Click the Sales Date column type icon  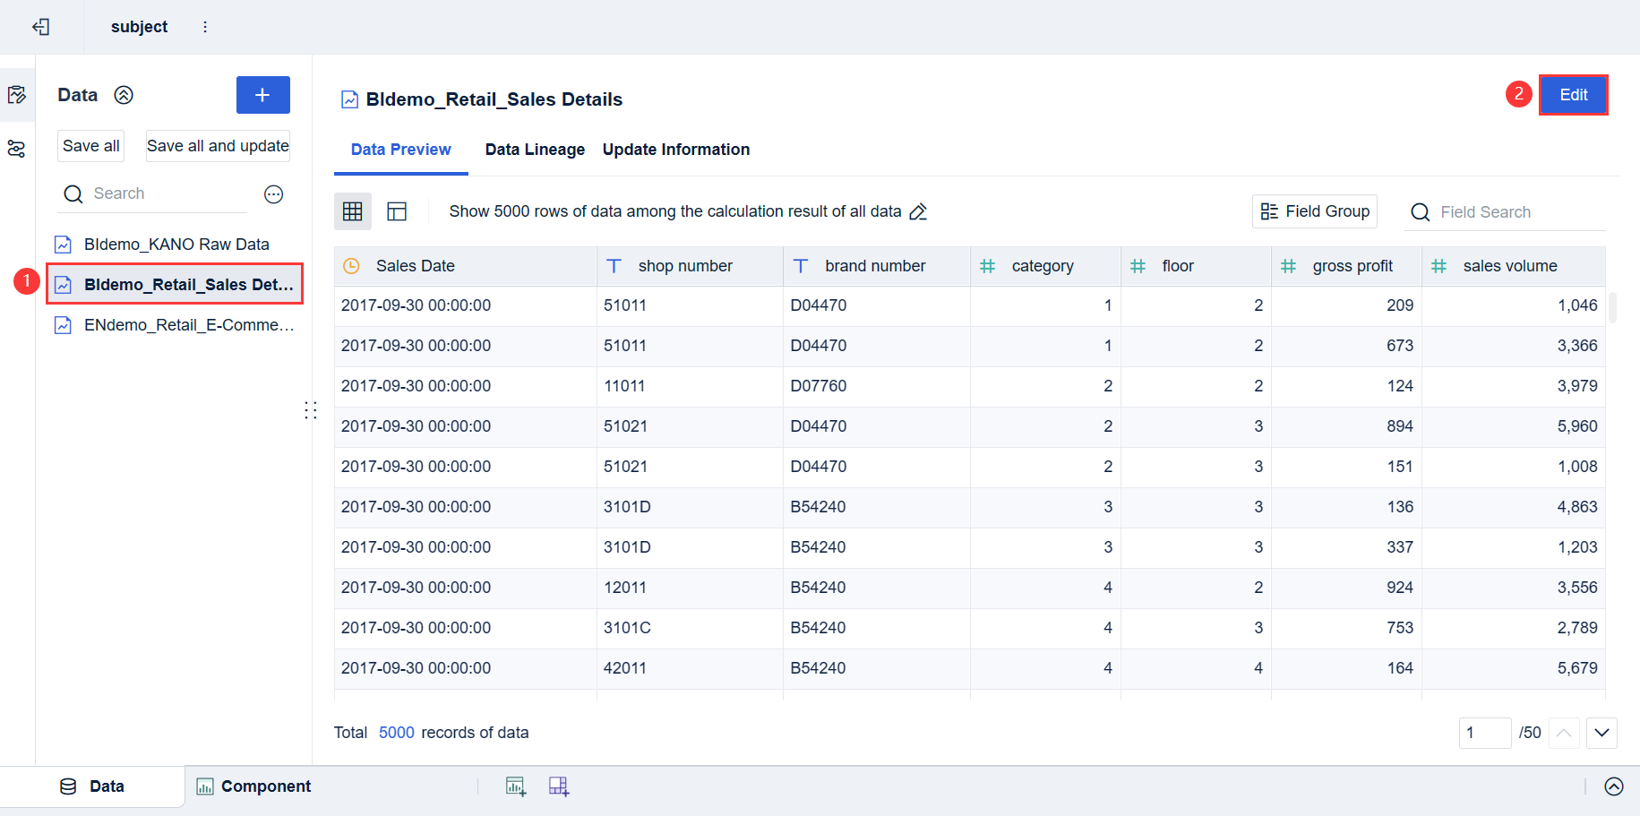click(352, 266)
